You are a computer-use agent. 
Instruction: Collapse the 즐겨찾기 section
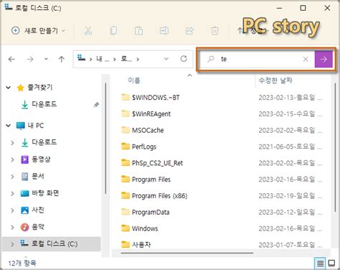click(9, 88)
